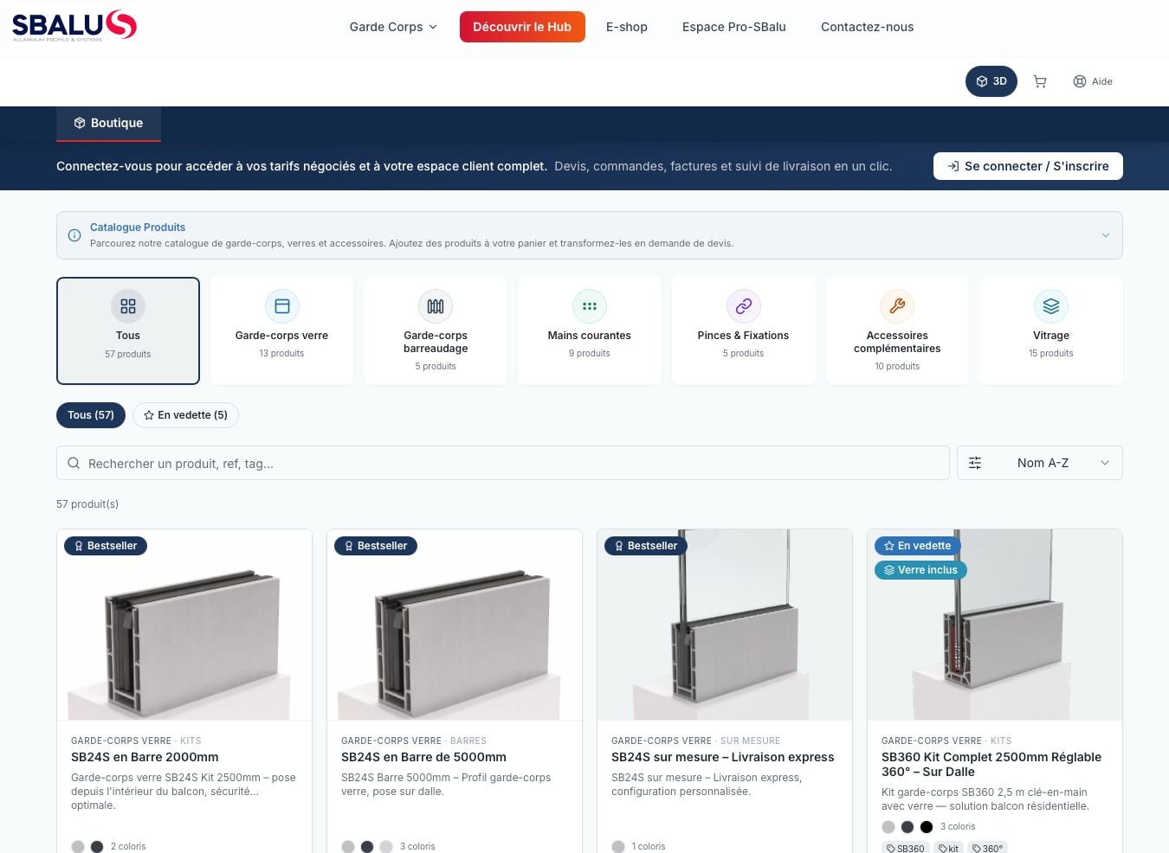Pick black swatch on SB360 kit
The image size is (1169, 853).
(927, 827)
